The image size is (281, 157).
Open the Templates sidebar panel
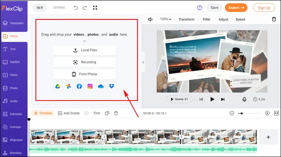[x=13, y=23]
